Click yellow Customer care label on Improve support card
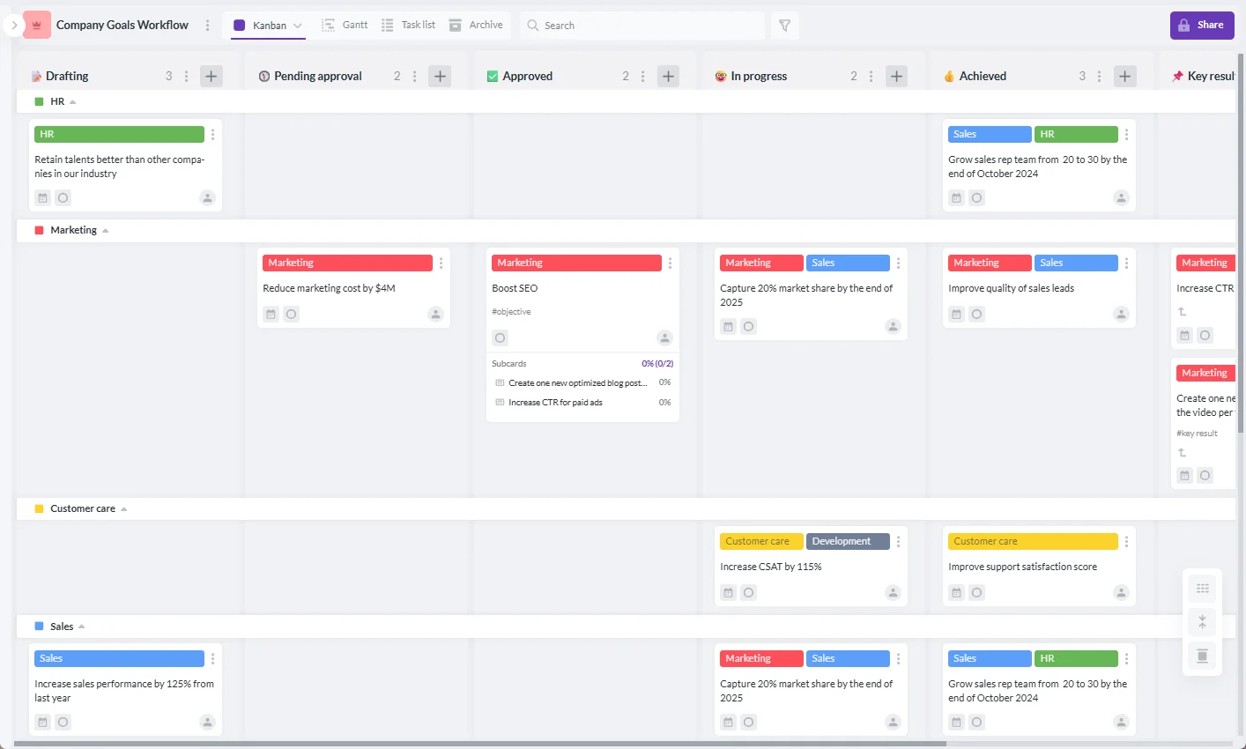This screenshot has width=1246, height=749. (1033, 541)
